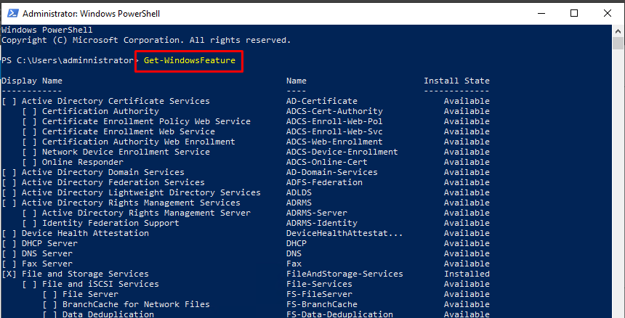Click 'Certificate Enrollment Policy Web Service' text
Viewport: 625px width, 318px height.
[146, 121]
